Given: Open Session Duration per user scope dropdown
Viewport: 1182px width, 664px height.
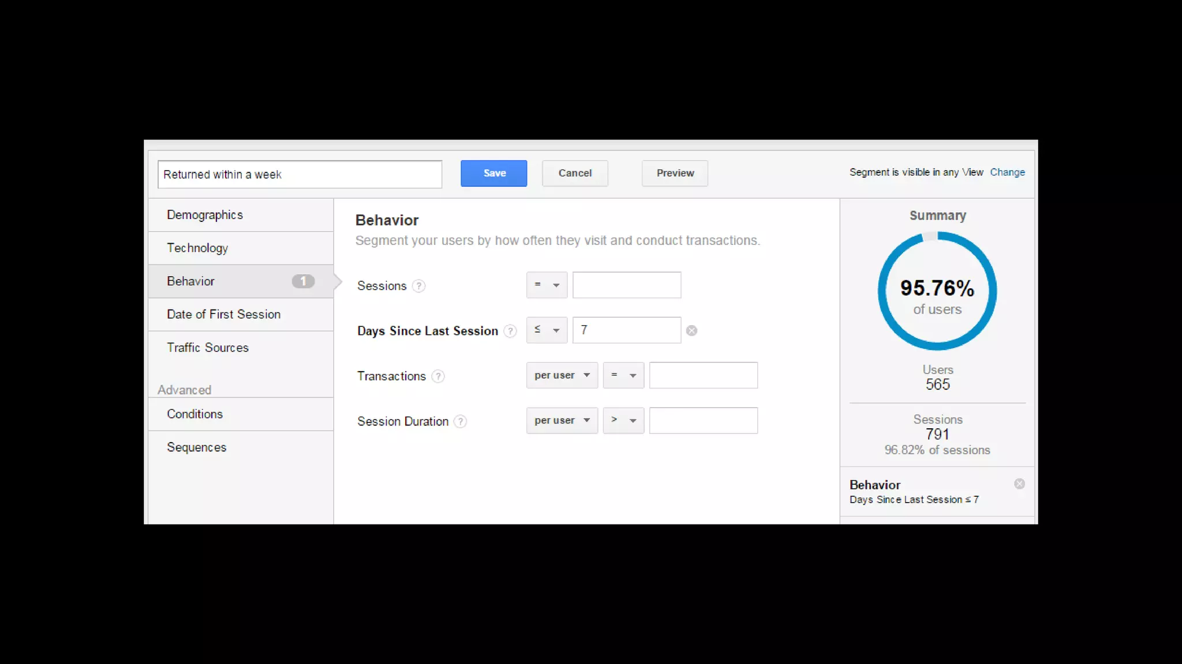Looking at the screenshot, I should click(x=562, y=421).
